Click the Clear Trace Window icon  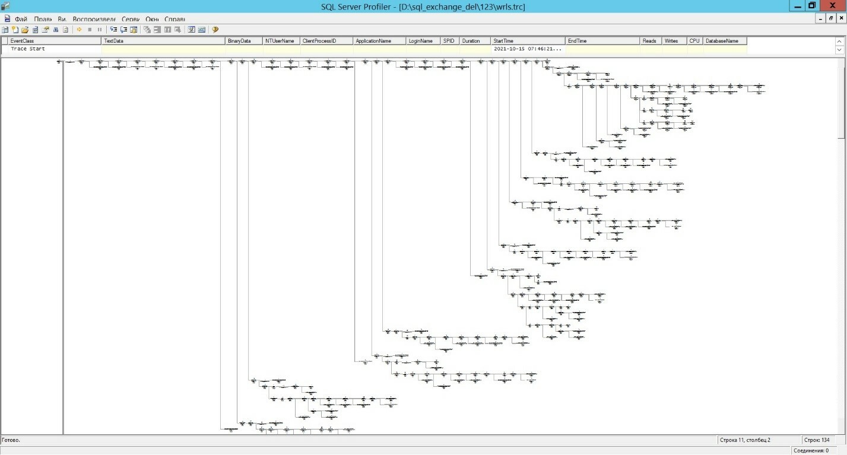click(x=65, y=30)
